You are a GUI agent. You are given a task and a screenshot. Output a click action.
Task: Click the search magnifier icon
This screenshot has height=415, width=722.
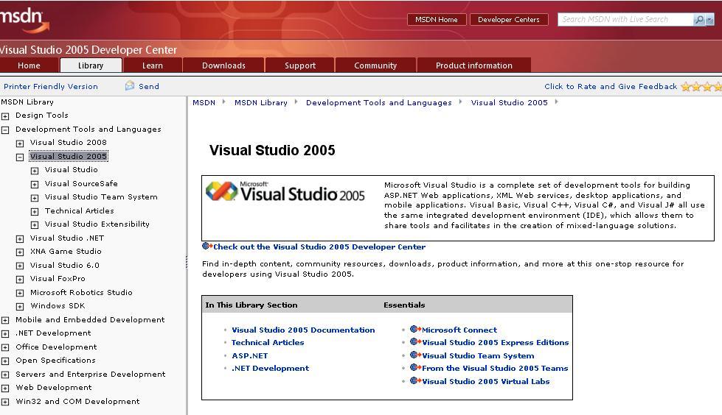(x=699, y=20)
